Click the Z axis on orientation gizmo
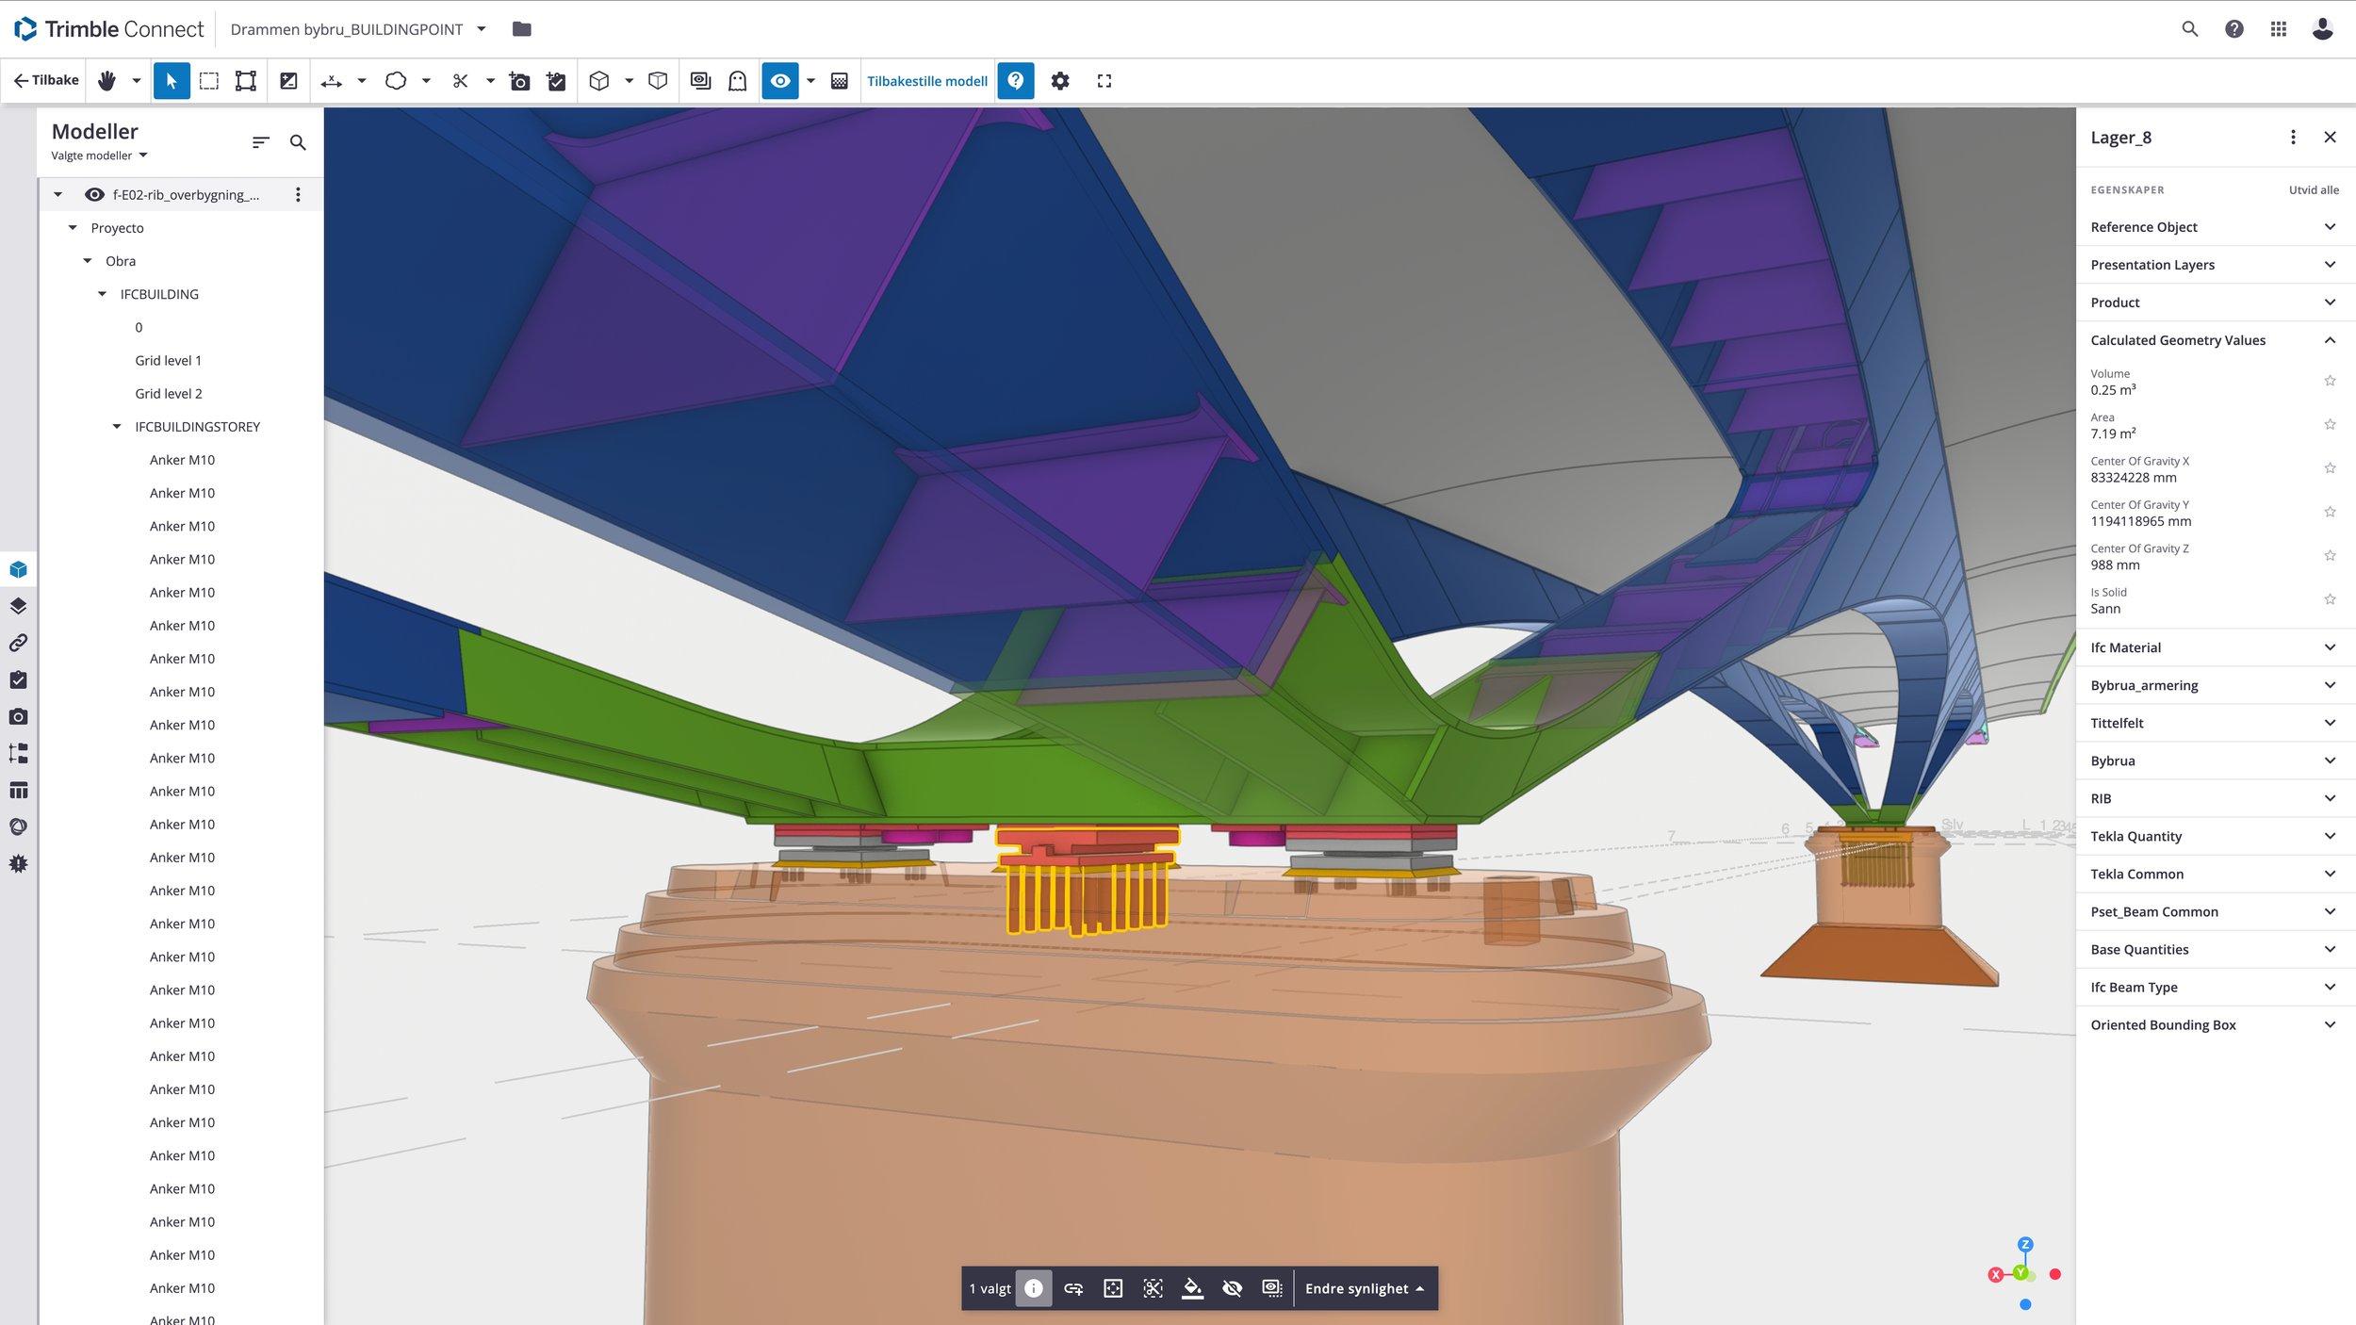Image resolution: width=2356 pixels, height=1325 pixels. [2025, 1244]
